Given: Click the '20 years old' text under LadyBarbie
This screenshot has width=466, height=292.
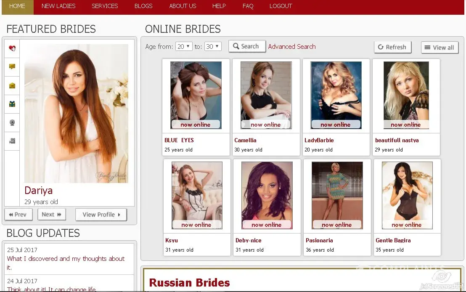Looking at the screenshot, I should (x=319, y=149).
